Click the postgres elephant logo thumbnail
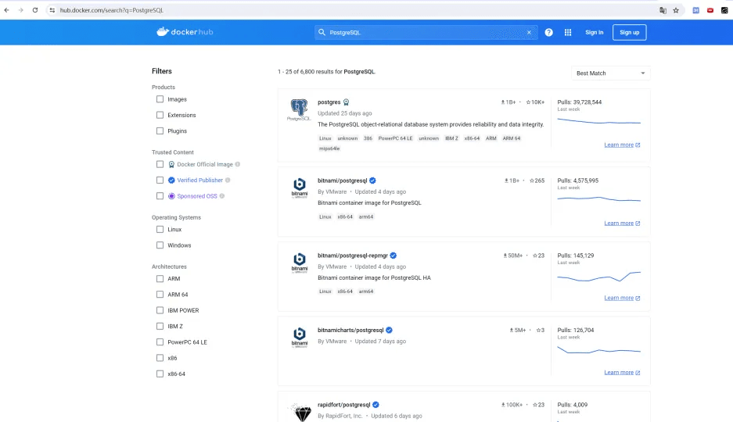This screenshot has height=422, width=733. (x=299, y=110)
